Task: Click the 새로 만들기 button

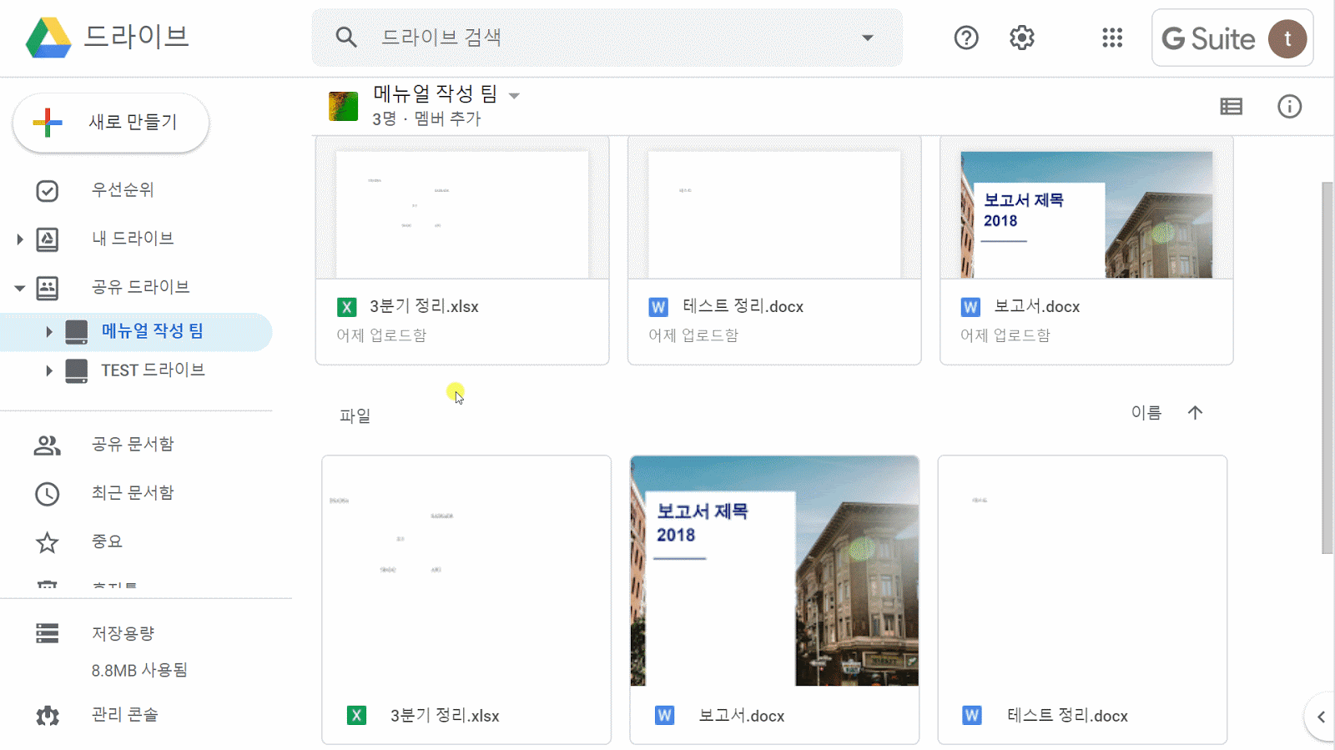Action: tap(111, 123)
